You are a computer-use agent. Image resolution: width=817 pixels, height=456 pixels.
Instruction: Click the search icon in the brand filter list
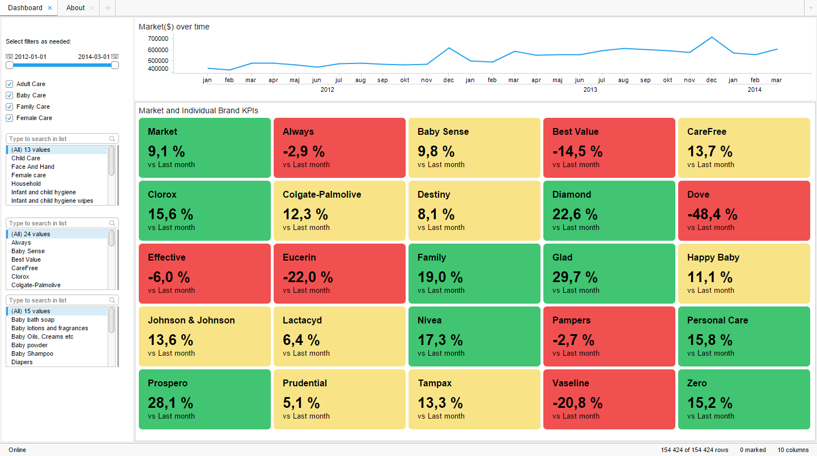pos(112,223)
